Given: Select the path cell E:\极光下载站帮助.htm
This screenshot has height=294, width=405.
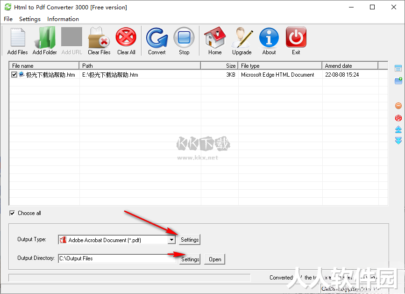Looking at the screenshot, I should (x=110, y=75).
